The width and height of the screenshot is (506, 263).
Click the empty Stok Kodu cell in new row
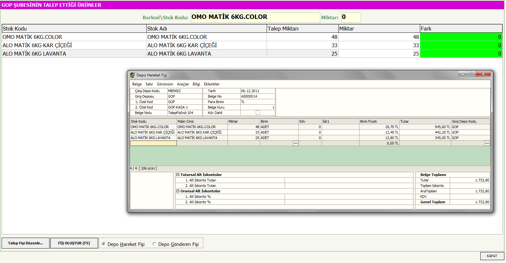coord(153,143)
